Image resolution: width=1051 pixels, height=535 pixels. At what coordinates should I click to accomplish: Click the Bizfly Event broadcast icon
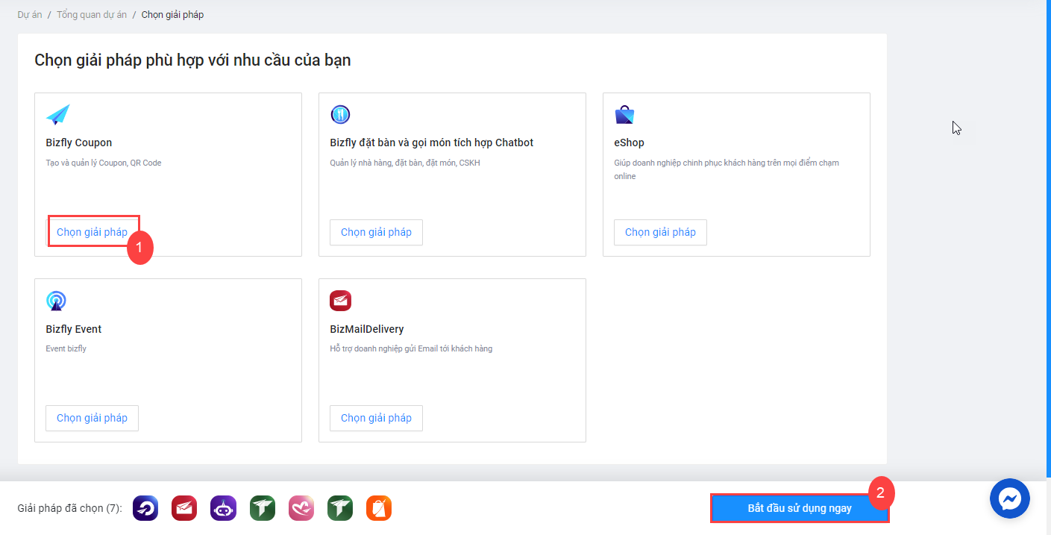coord(56,301)
